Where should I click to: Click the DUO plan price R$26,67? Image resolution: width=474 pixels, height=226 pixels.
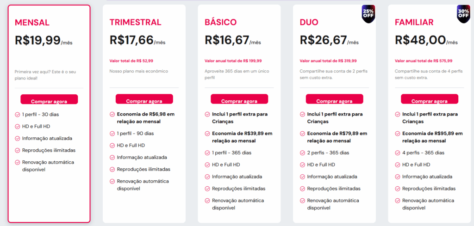323,40
